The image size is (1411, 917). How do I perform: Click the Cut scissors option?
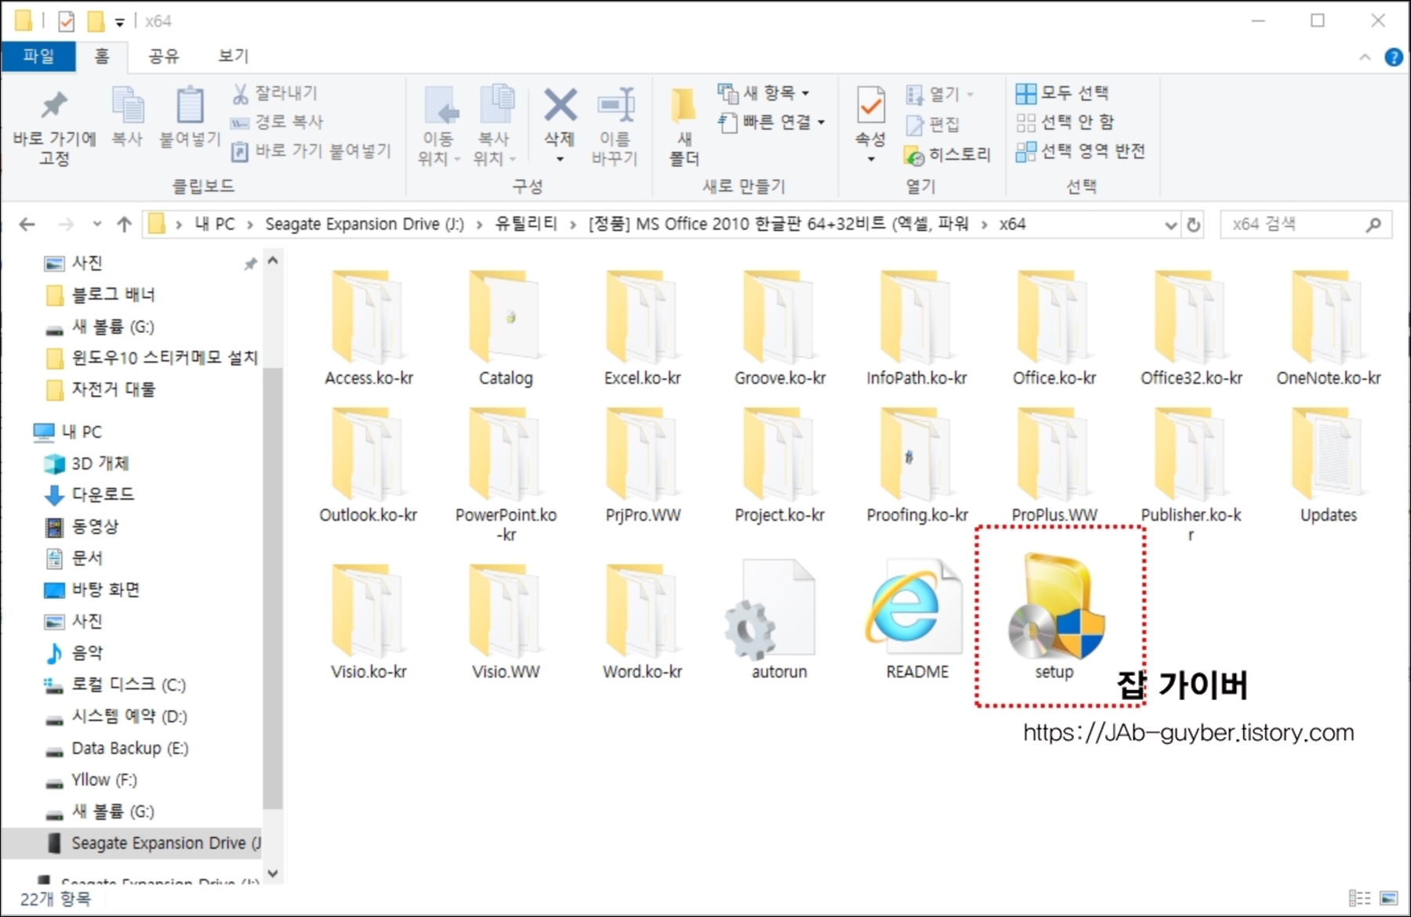pyautogui.click(x=275, y=93)
